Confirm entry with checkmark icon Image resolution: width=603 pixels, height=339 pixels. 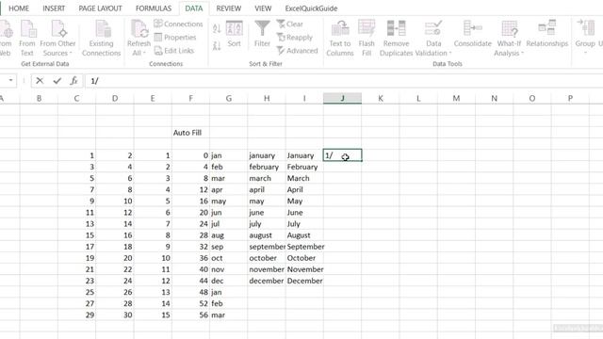click(x=57, y=81)
